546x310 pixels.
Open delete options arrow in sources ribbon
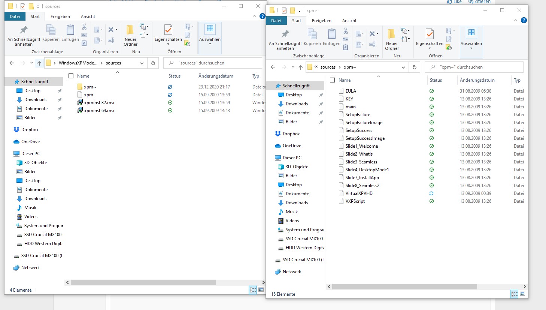point(116,30)
